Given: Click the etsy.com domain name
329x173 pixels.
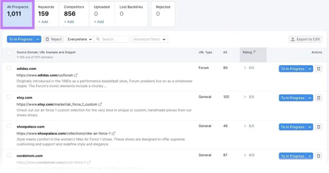Looking at the screenshot, I should (x=24, y=97).
